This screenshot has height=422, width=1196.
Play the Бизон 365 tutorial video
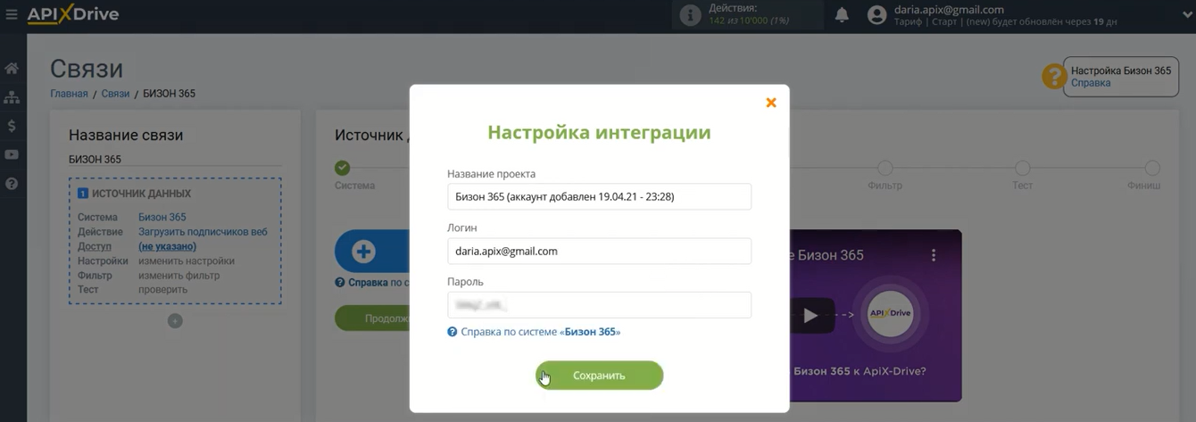(x=810, y=315)
